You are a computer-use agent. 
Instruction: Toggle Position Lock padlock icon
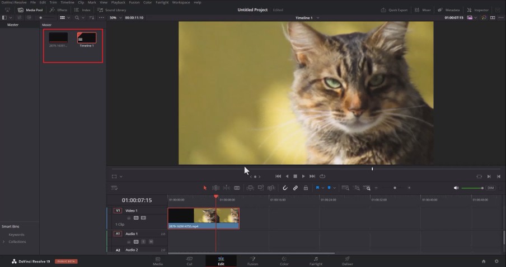point(306,188)
